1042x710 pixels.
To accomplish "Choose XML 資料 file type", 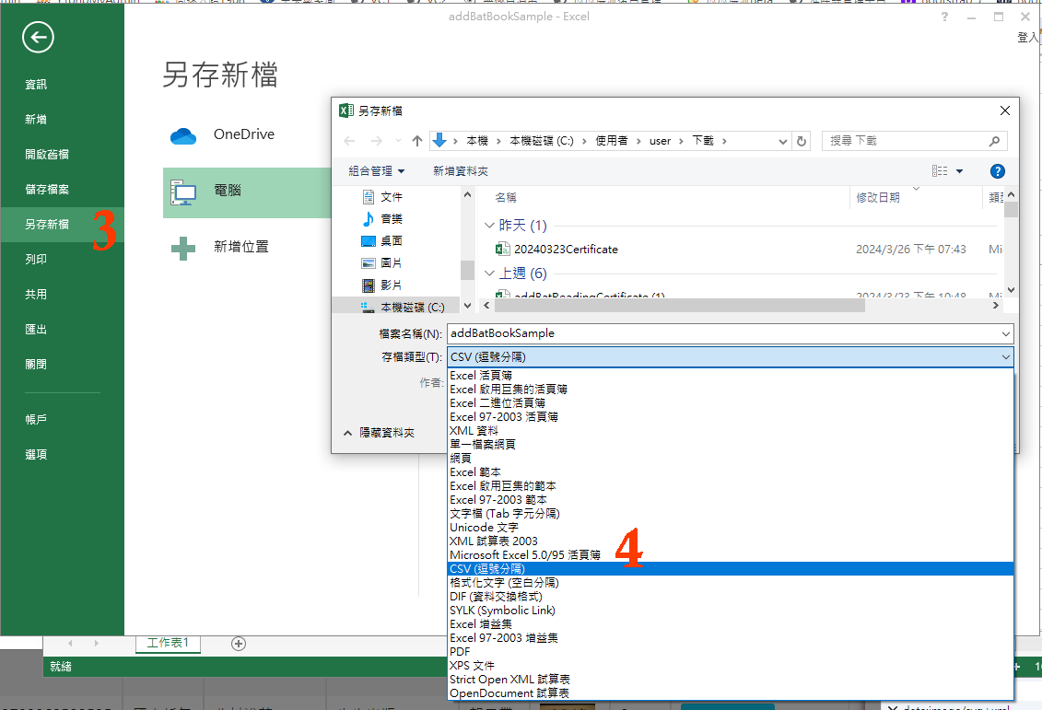I will tap(731, 431).
